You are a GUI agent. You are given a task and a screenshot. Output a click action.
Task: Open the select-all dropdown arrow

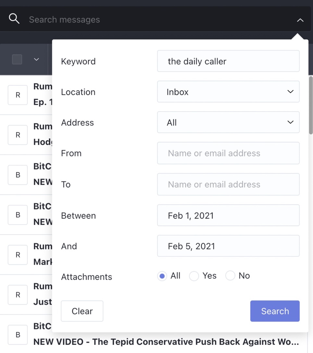point(36,59)
